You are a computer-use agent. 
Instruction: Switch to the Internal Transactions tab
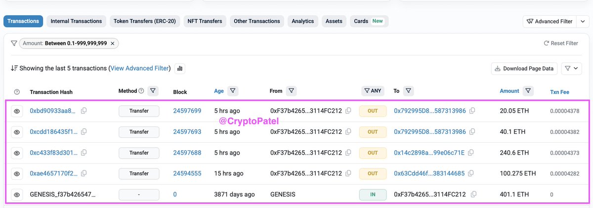click(x=76, y=21)
